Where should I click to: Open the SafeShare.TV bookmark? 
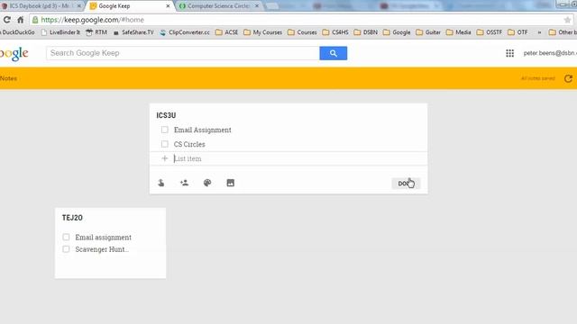(133, 32)
